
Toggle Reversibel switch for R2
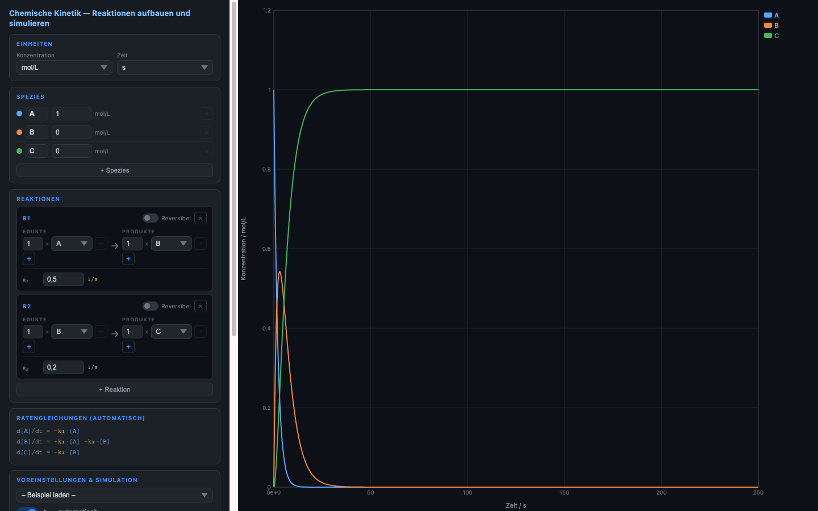[150, 306]
